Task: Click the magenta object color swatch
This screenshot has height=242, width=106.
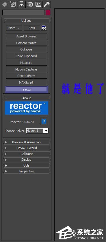Action: (x=48, y=12)
